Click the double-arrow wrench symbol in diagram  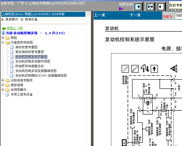point(145,68)
